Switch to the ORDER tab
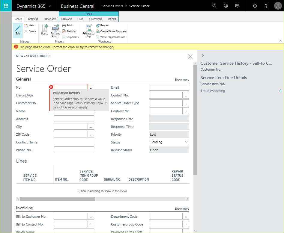This screenshot has width=284, height=233. 112,19
